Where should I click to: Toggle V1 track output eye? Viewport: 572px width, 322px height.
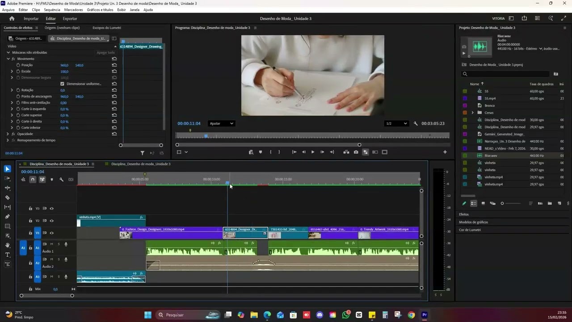click(x=51, y=233)
